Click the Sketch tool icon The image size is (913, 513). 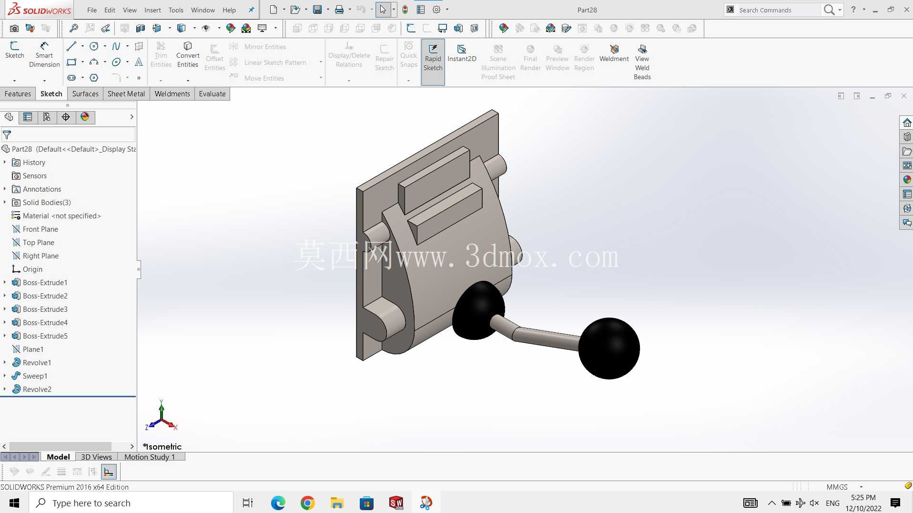14,50
